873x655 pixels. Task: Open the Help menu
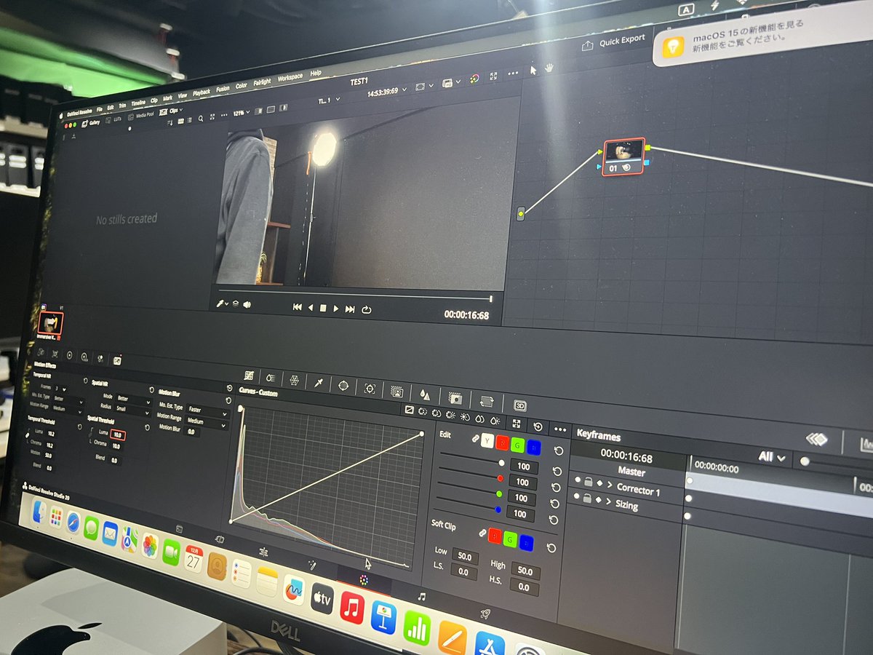click(x=316, y=74)
